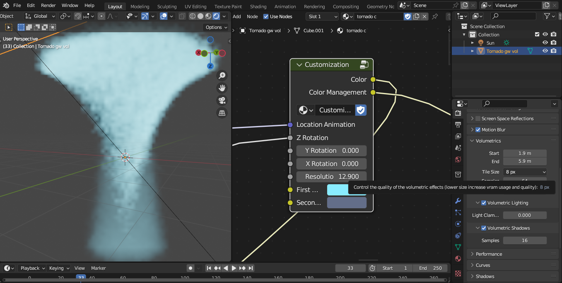Toggle Use Nodes checkbox
562x283 pixels.
click(x=266, y=17)
